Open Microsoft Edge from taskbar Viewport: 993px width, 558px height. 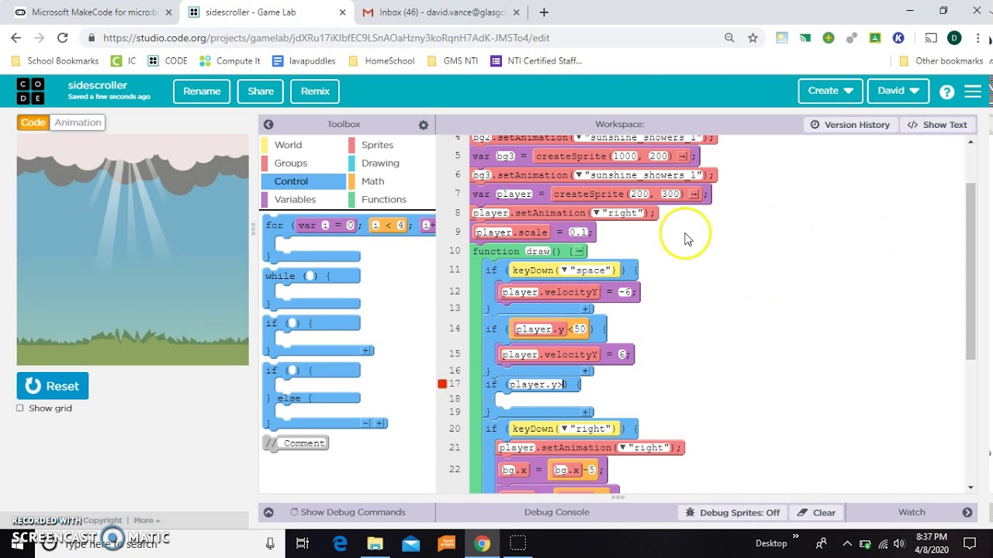click(x=340, y=543)
